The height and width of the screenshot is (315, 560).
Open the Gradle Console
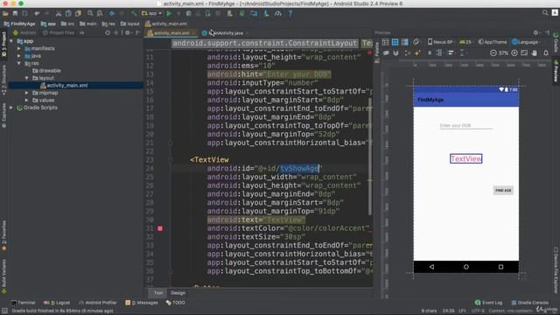530,303
